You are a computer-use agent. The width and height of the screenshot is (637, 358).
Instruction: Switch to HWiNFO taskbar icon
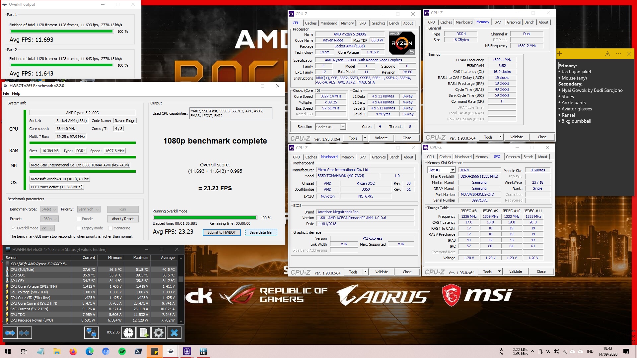tap(203, 351)
